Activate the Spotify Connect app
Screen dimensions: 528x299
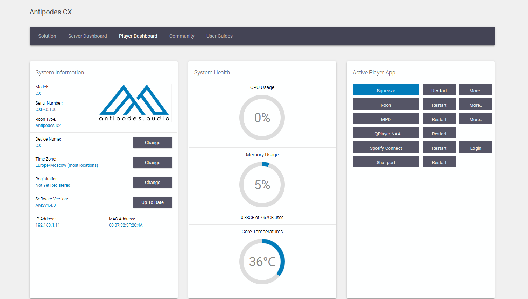386,147
